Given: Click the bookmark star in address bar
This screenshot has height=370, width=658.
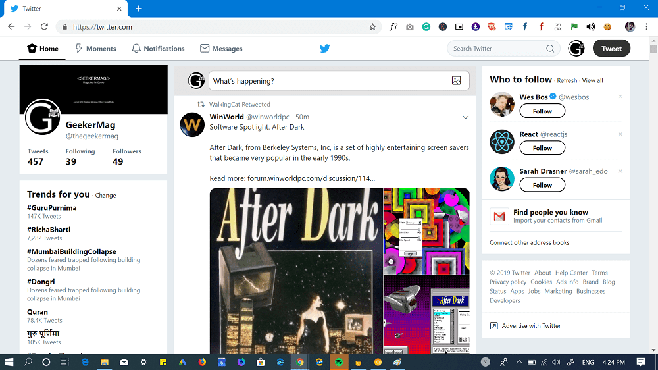Looking at the screenshot, I should tap(372, 27).
